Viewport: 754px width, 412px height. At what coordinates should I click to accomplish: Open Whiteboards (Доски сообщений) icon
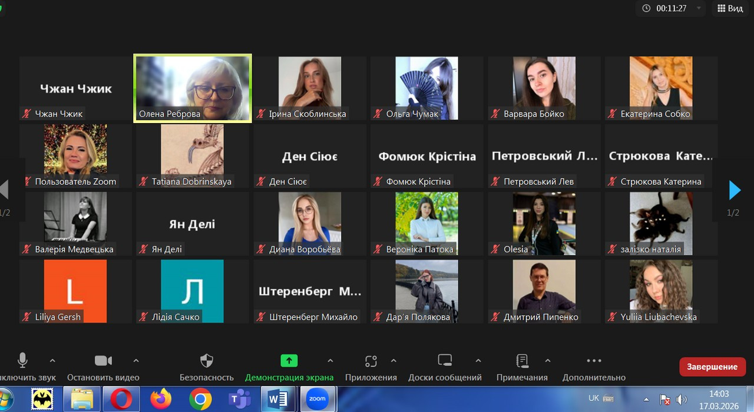click(445, 361)
